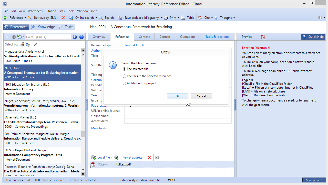328x185 pixels.
Task: Click the 'Go to...' input field
Action: (x=48, y=37)
